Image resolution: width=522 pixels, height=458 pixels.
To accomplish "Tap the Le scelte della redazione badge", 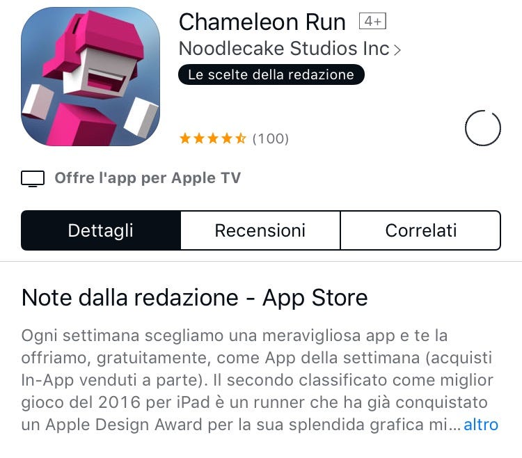I will pyautogui.click(x=271, y=74).
